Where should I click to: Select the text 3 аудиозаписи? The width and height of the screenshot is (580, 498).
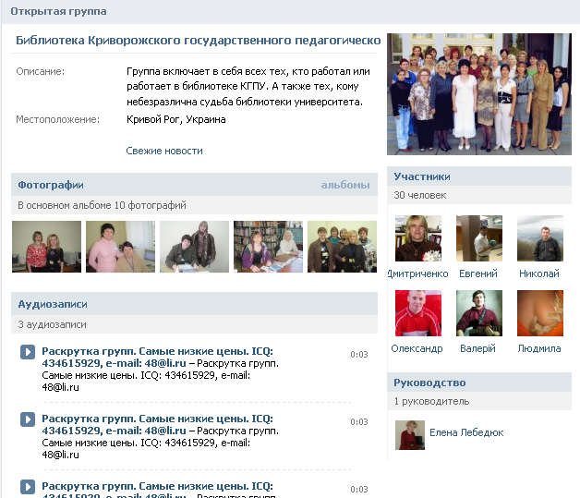tap(52, 324)
